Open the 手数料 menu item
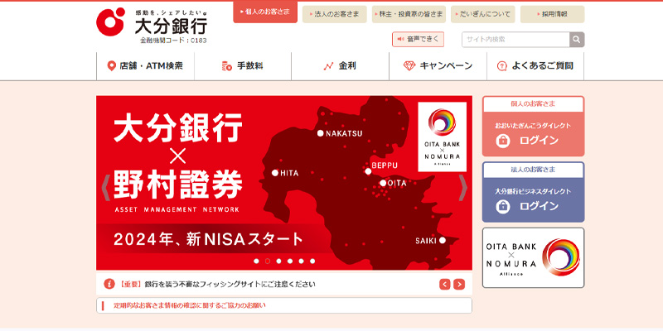The image size is (663, 331). 243,66
